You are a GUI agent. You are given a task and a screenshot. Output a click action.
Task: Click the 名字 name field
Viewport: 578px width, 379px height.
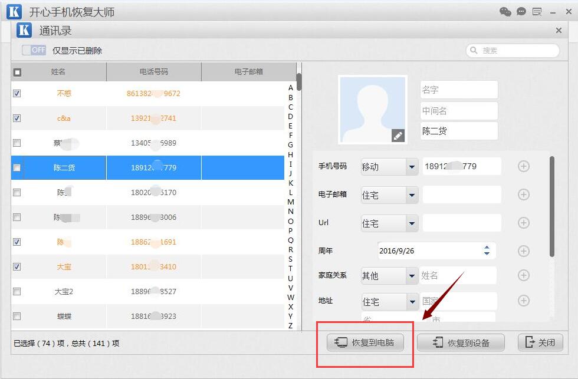459,90
